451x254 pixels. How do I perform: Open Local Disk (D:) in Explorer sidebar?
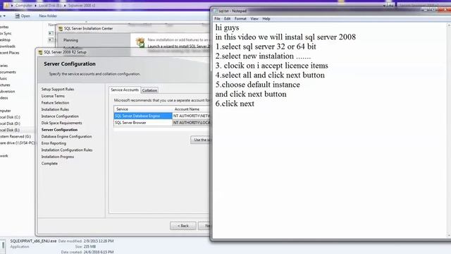[x=10, y=123]
